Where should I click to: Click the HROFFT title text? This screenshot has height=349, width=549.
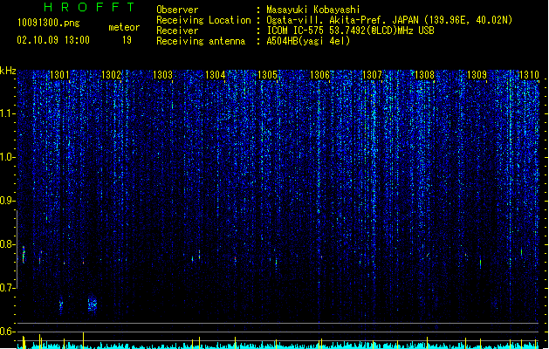pyautogui.click(x=89, y=7)
